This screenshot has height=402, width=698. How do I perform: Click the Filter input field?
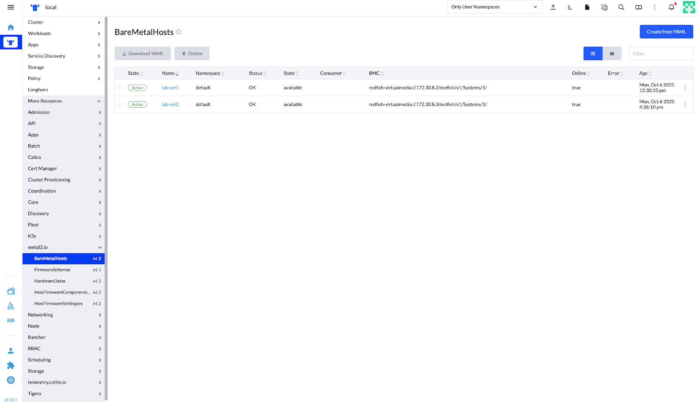coord(660,54)
